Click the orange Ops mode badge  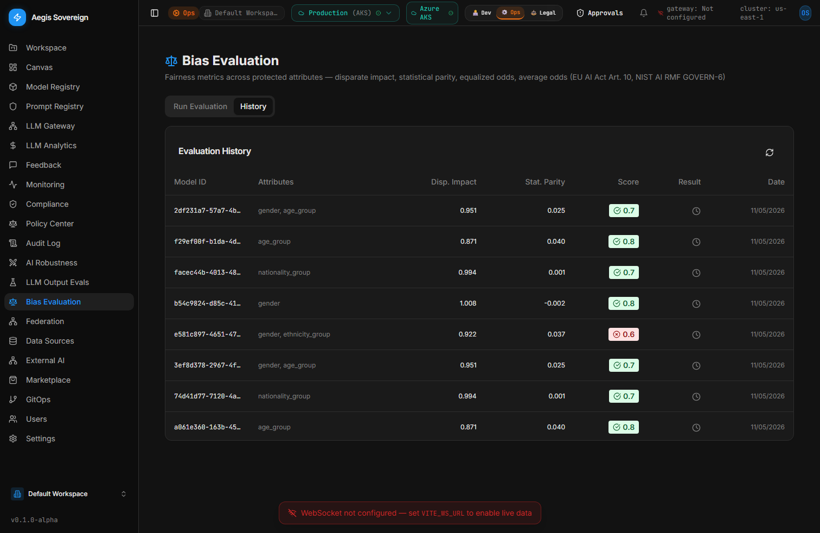184,13
